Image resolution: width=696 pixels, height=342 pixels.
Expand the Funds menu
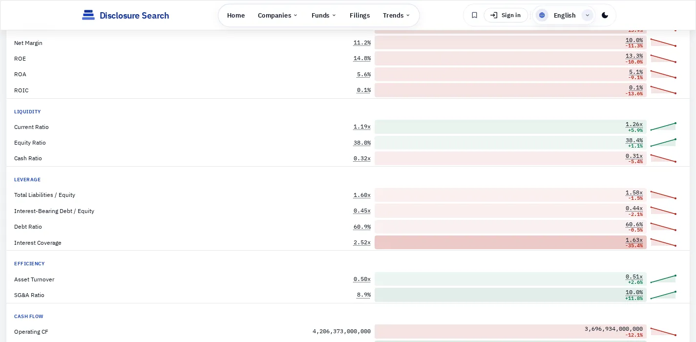point(324,15)
